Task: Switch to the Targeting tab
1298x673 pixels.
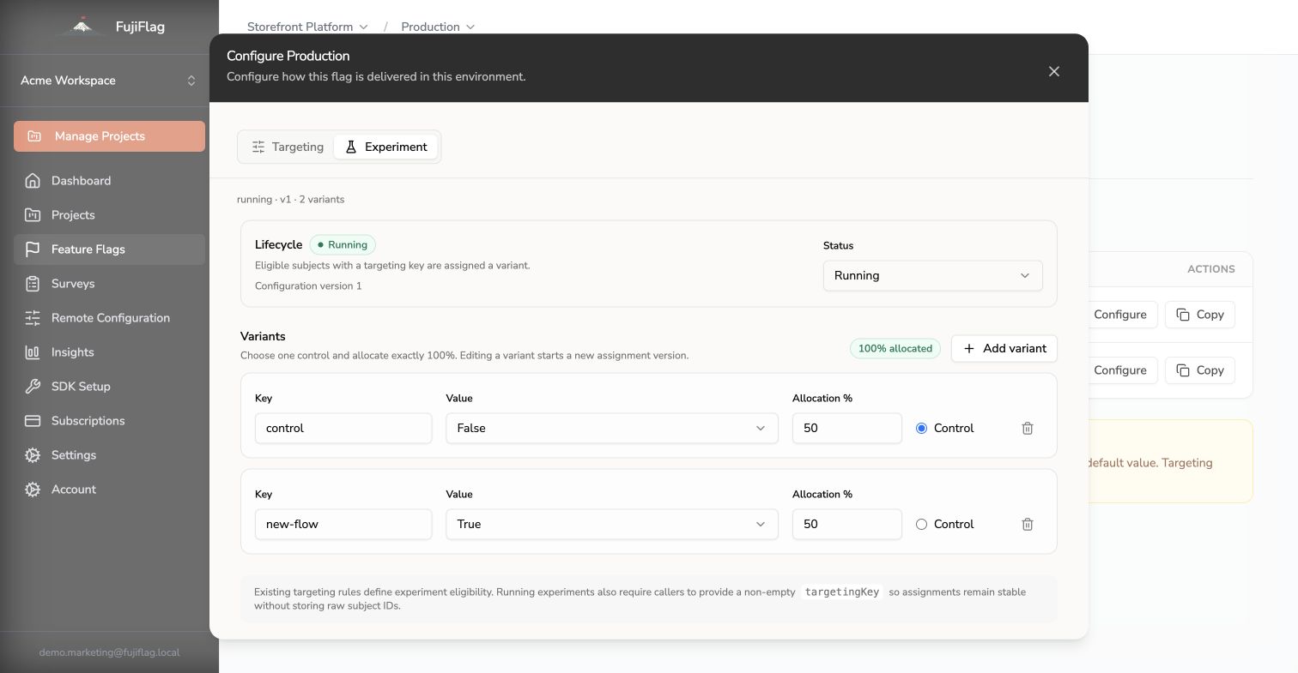Action: (288, 147)
